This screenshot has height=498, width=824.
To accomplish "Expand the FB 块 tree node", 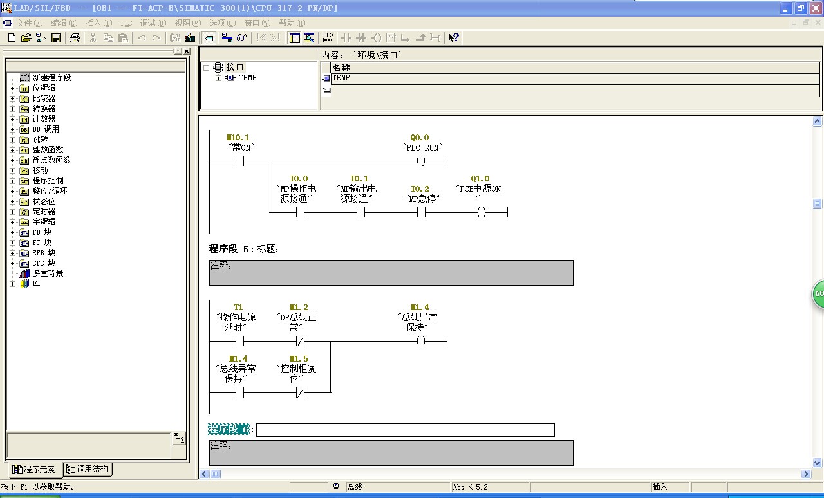I will click(12, 232).
